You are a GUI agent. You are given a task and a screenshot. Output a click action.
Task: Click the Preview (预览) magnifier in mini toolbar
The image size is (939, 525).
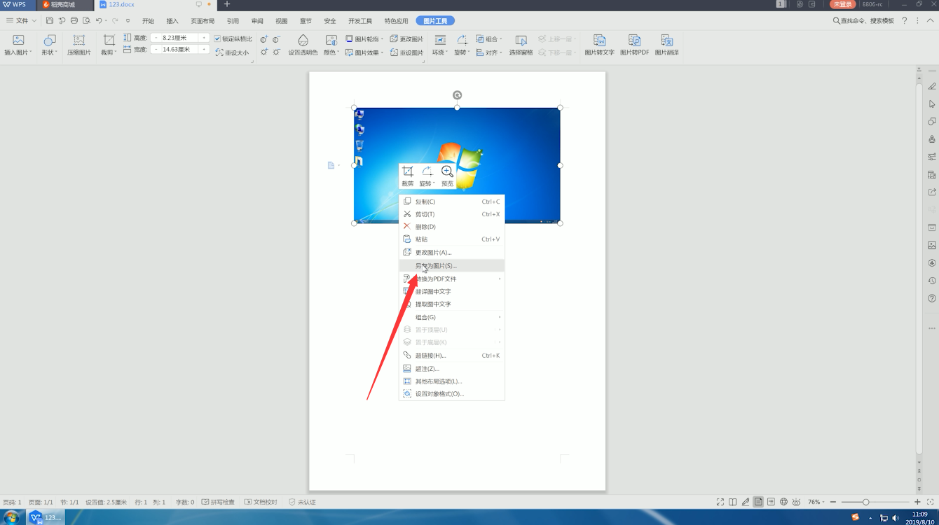coord(447,176)
